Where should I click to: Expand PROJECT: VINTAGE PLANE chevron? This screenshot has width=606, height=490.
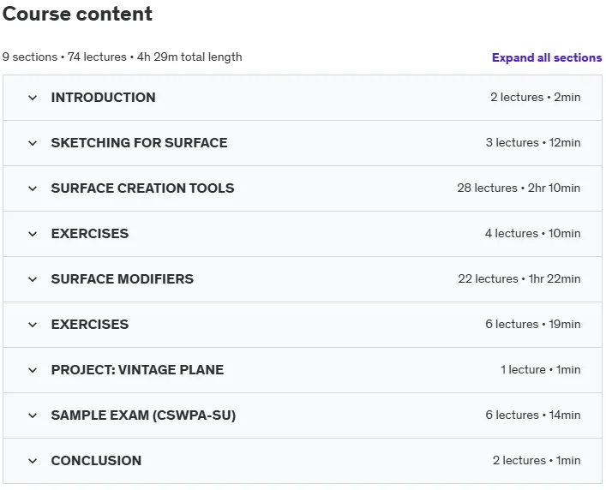[33, 370]
